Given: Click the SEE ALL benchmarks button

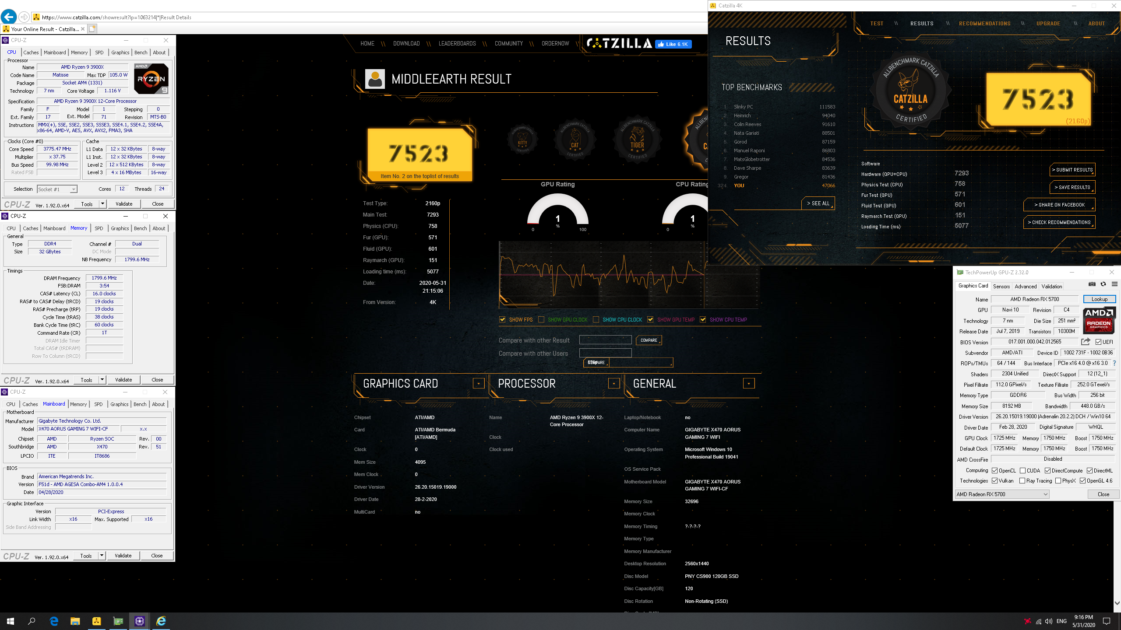Looking at the screenshot, I should coord(818,203).
